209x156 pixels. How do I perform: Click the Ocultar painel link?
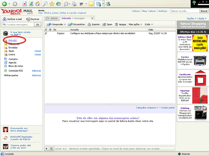[x=168, y=108]
